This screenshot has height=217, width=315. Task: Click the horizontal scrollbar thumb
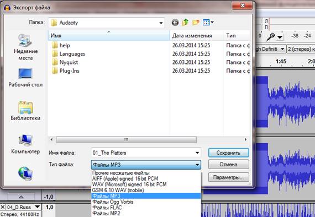pyautogui.click(x=126, y=139)
